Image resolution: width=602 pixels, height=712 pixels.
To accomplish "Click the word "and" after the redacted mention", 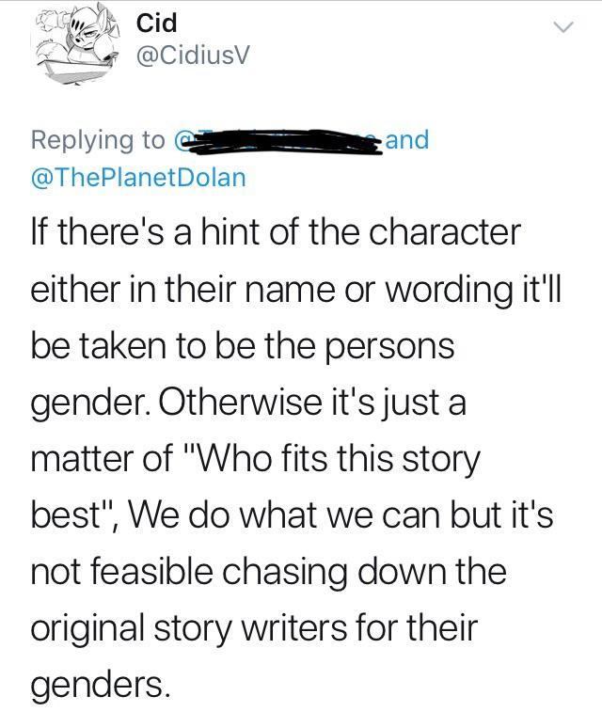I will click(x=406, y=140).
